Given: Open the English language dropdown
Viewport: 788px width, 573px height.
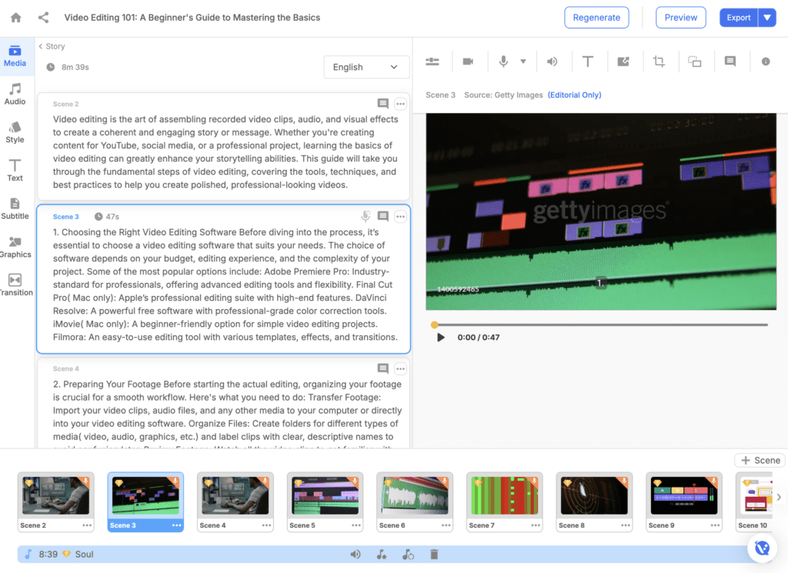Looking at the screenshot, I should 366,67.
